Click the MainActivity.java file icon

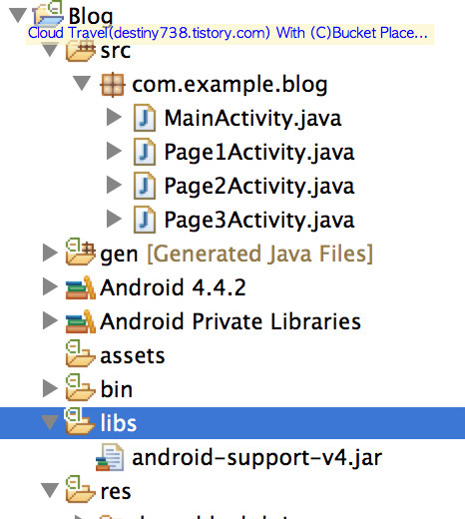(145, 118)
